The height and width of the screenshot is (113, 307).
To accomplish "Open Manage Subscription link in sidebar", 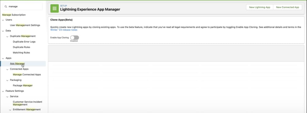I will [x=14, y=15].
